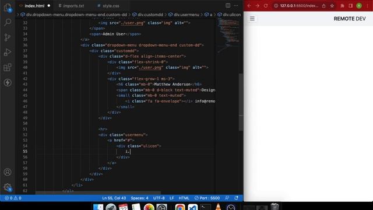Open Visual Studio Code from the dock
The height and width of the screenshot is (210, 373).
[x=193, y=207]
